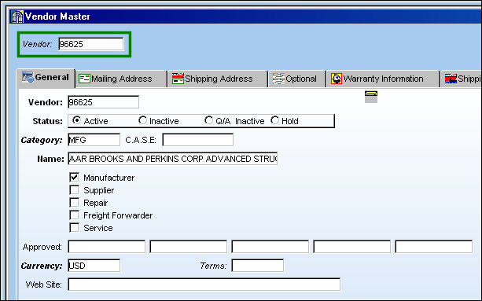482x301 pixels.
Task: Click the Shipping Address tab icon
Action: (x=178, y=79)
